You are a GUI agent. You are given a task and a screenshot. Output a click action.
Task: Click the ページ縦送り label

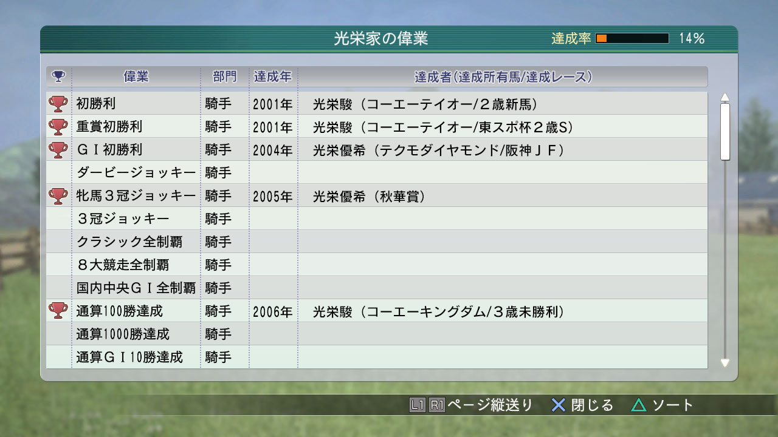(x=490, y=405)
